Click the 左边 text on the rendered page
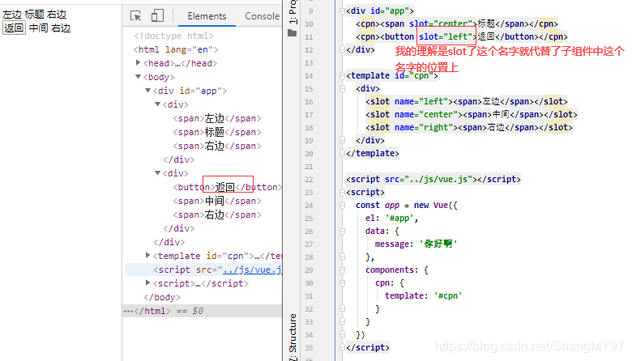This screenshot has height=361, width=632. point(11,15)
